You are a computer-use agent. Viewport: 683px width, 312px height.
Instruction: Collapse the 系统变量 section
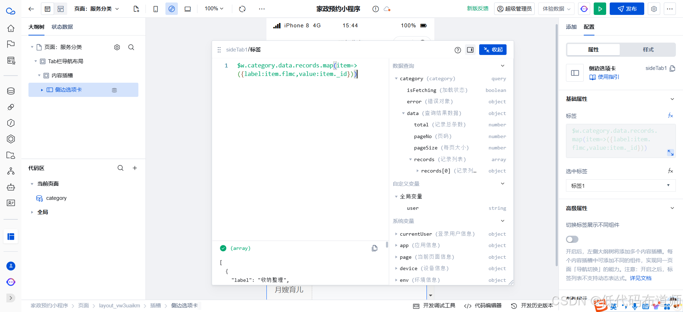pyautogui.click(x=503, y=221)
